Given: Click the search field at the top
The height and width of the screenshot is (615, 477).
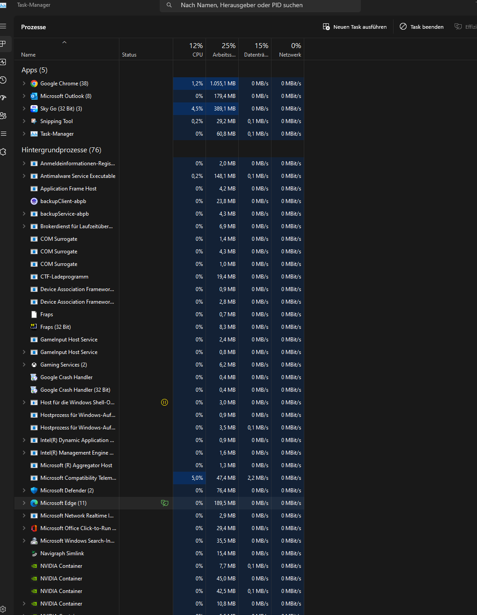Looking at the screenshot, I should pos(260,6).
